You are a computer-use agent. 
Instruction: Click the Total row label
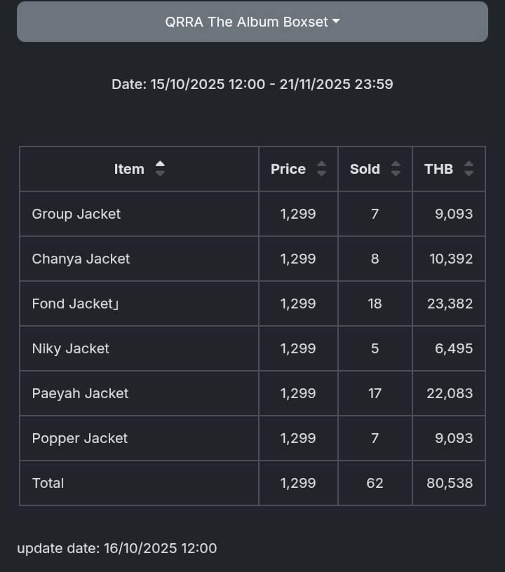[48, 483]
